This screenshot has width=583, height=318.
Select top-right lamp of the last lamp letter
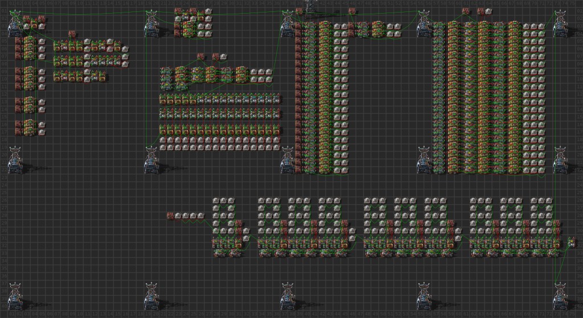click(549, 201)
